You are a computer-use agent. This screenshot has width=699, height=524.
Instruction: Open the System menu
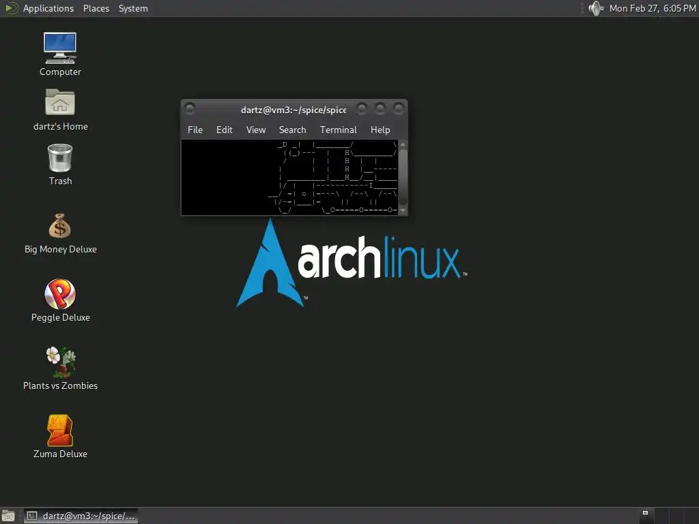(133, 8)
